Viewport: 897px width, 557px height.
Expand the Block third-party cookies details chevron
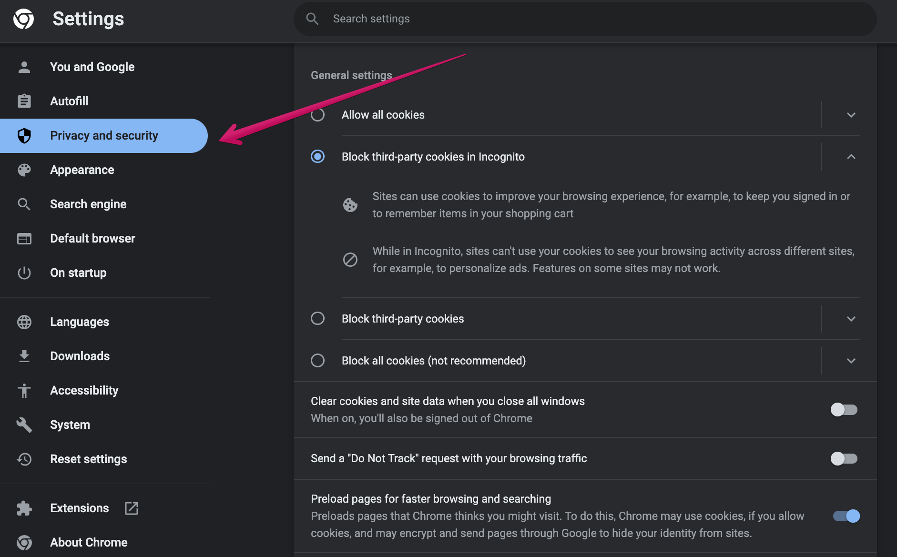tap(851, 319)
